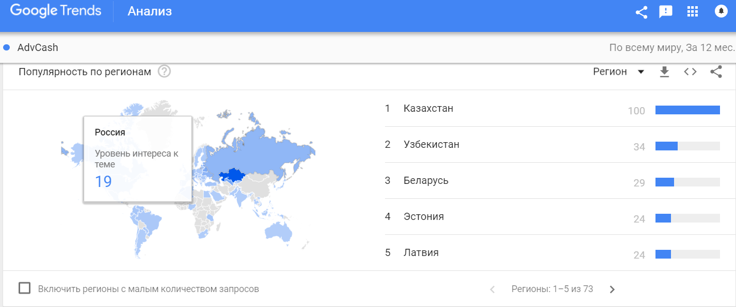736x307 pixels.
Task: Expand the Регион dropdown
Action: [x=618, y=72]
